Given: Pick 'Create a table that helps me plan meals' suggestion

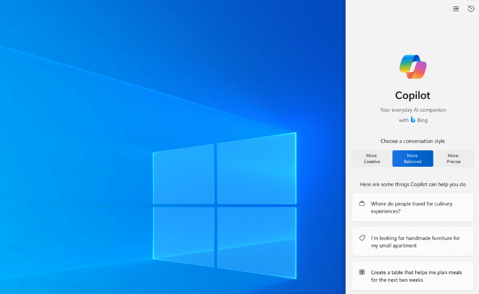Looking at the screenshot, I should [x=413, y=276].
